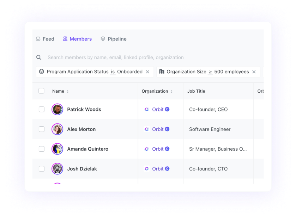Switch to the Feed tab
Image resolution: width=296 pixels, height=214 pixels.
coord(45,39)
